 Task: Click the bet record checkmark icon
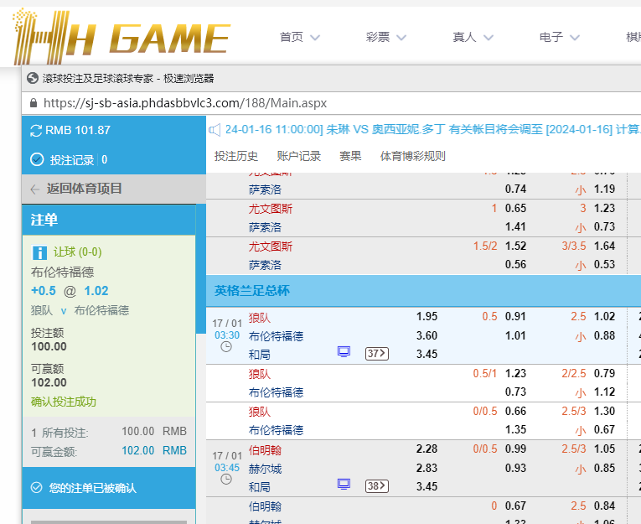pos(37,159)
